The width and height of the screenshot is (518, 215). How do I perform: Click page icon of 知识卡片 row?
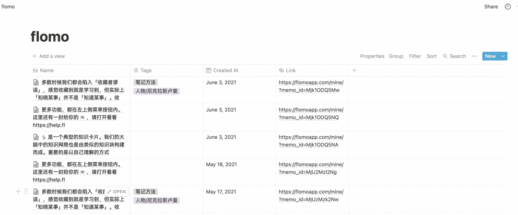click(x=35, y=137)
